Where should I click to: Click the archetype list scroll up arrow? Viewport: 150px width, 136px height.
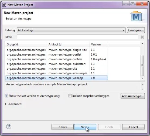point(142,44)
